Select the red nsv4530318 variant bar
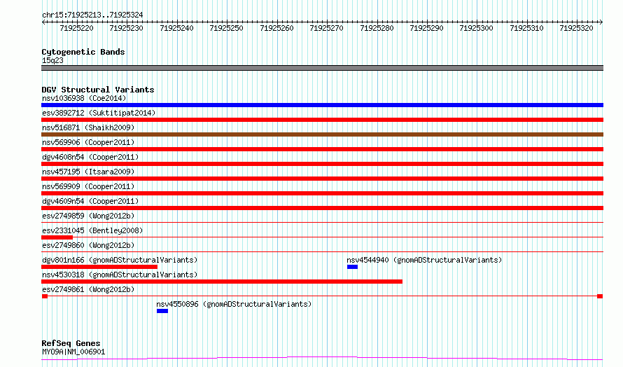This screenshot has width=623, height=367. pyautogui.click(x=222, y=282)
